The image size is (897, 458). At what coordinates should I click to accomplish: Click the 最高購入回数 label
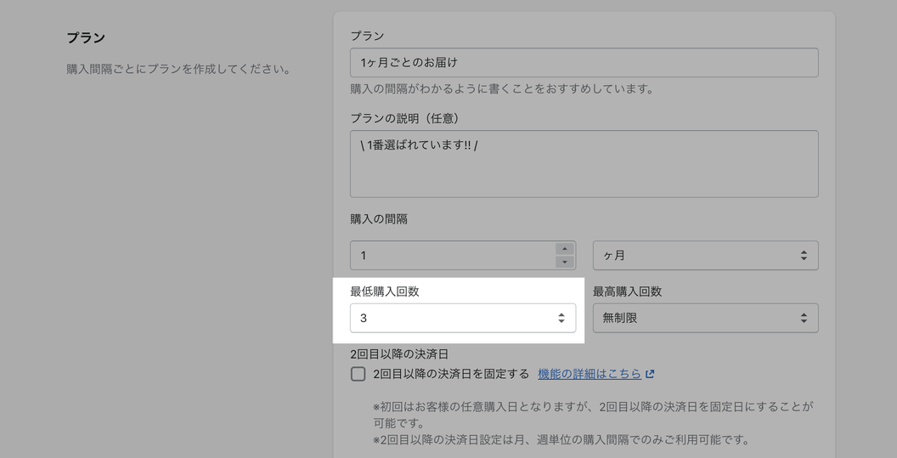click(x=627, y=291)
